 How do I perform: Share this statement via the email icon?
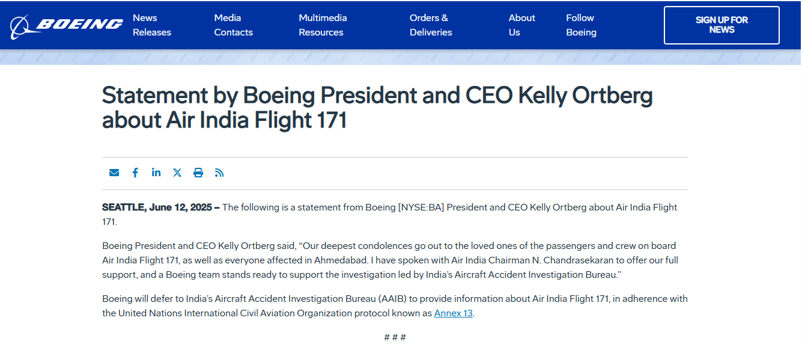114,173
